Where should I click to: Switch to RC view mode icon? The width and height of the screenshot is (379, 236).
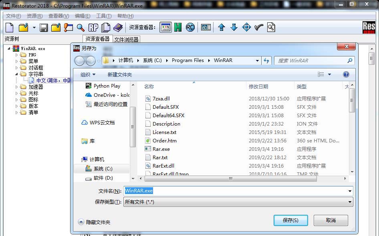190,27
